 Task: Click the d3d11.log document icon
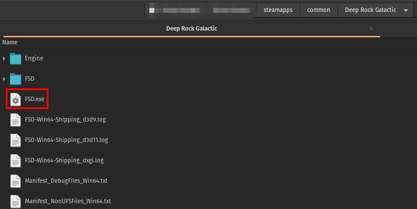[x=16, y=140]
